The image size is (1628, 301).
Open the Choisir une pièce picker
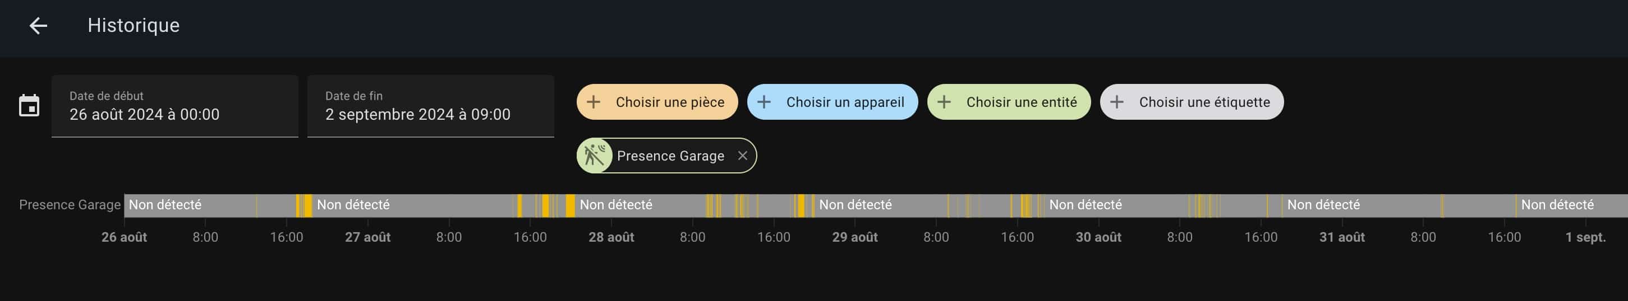click(x=669, y=102)
